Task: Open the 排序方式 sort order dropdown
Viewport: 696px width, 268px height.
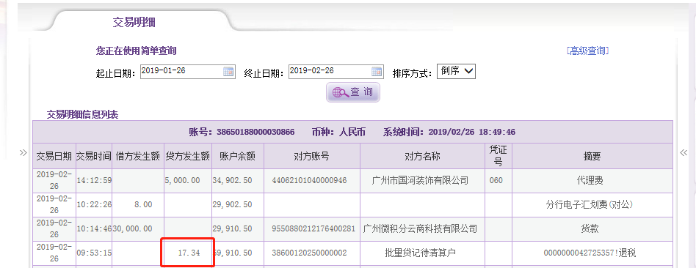Action: 457,71
